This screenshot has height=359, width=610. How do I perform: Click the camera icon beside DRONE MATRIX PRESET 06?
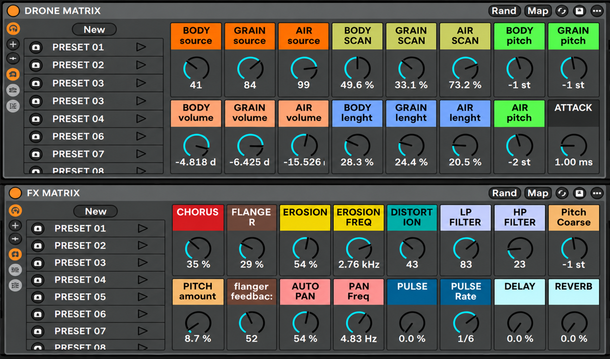pyautogui.click(x=36, y=137)
